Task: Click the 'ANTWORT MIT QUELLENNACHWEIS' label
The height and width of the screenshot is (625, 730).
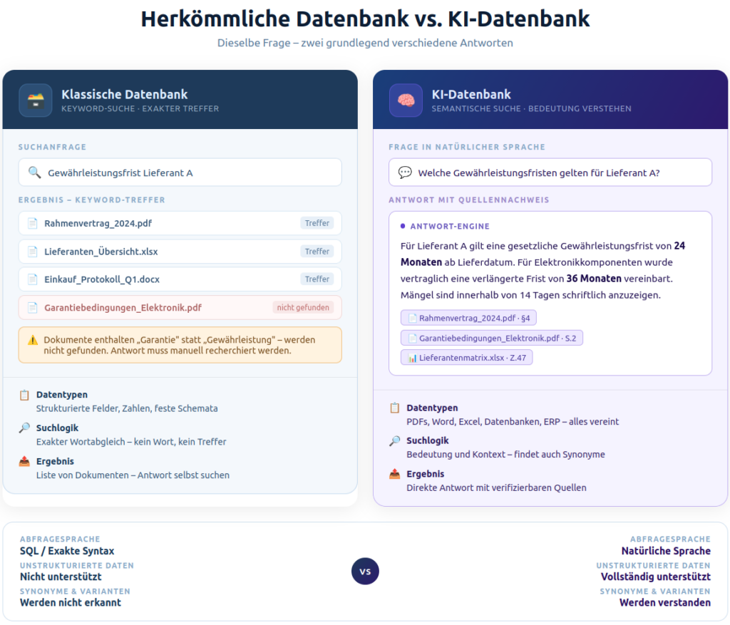Action: tap(469, 200)
